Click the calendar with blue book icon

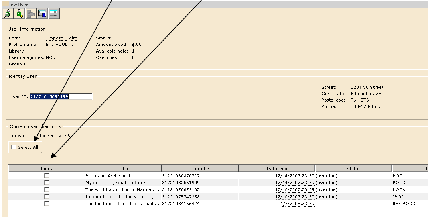click(42, 13)
